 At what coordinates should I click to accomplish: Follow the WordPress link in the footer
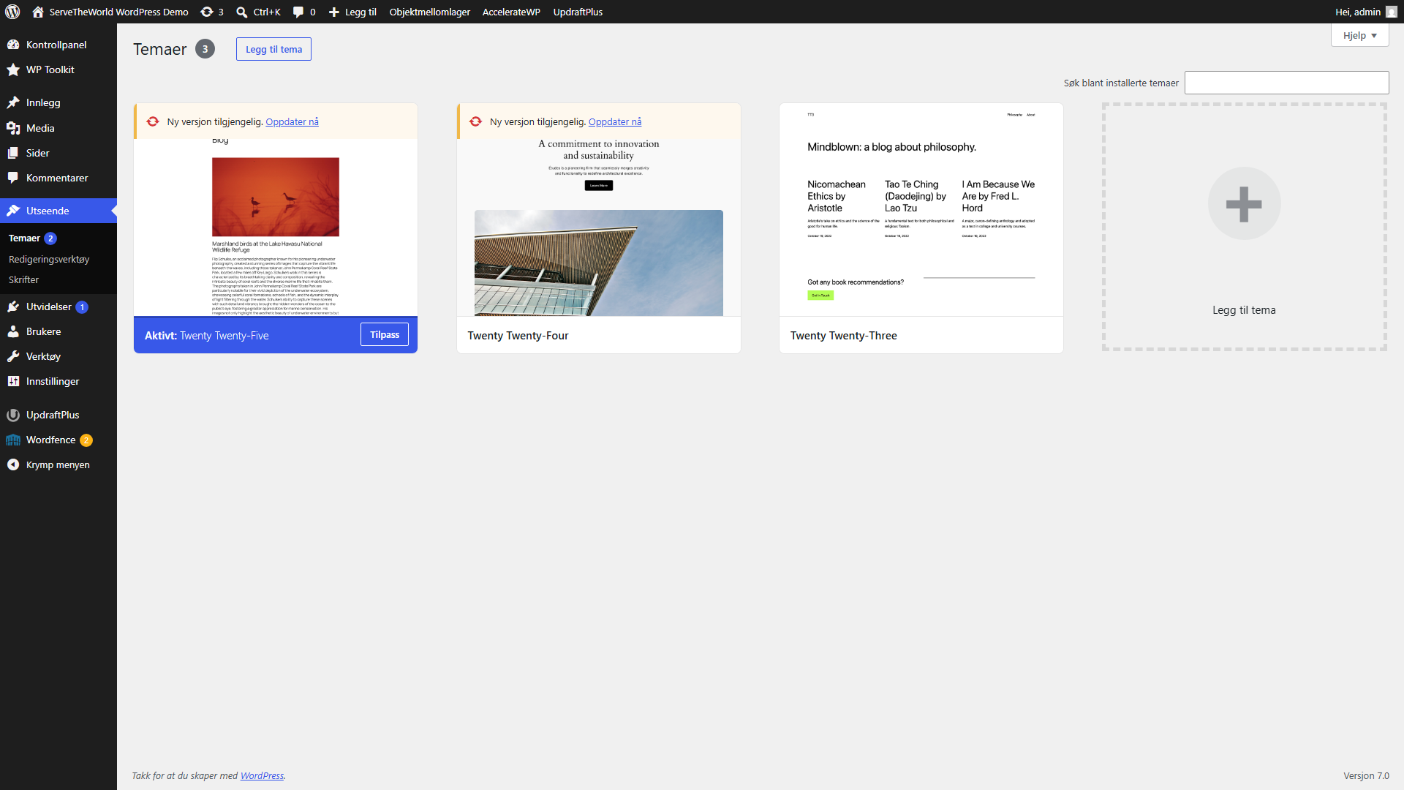click(x=262, y=775)
